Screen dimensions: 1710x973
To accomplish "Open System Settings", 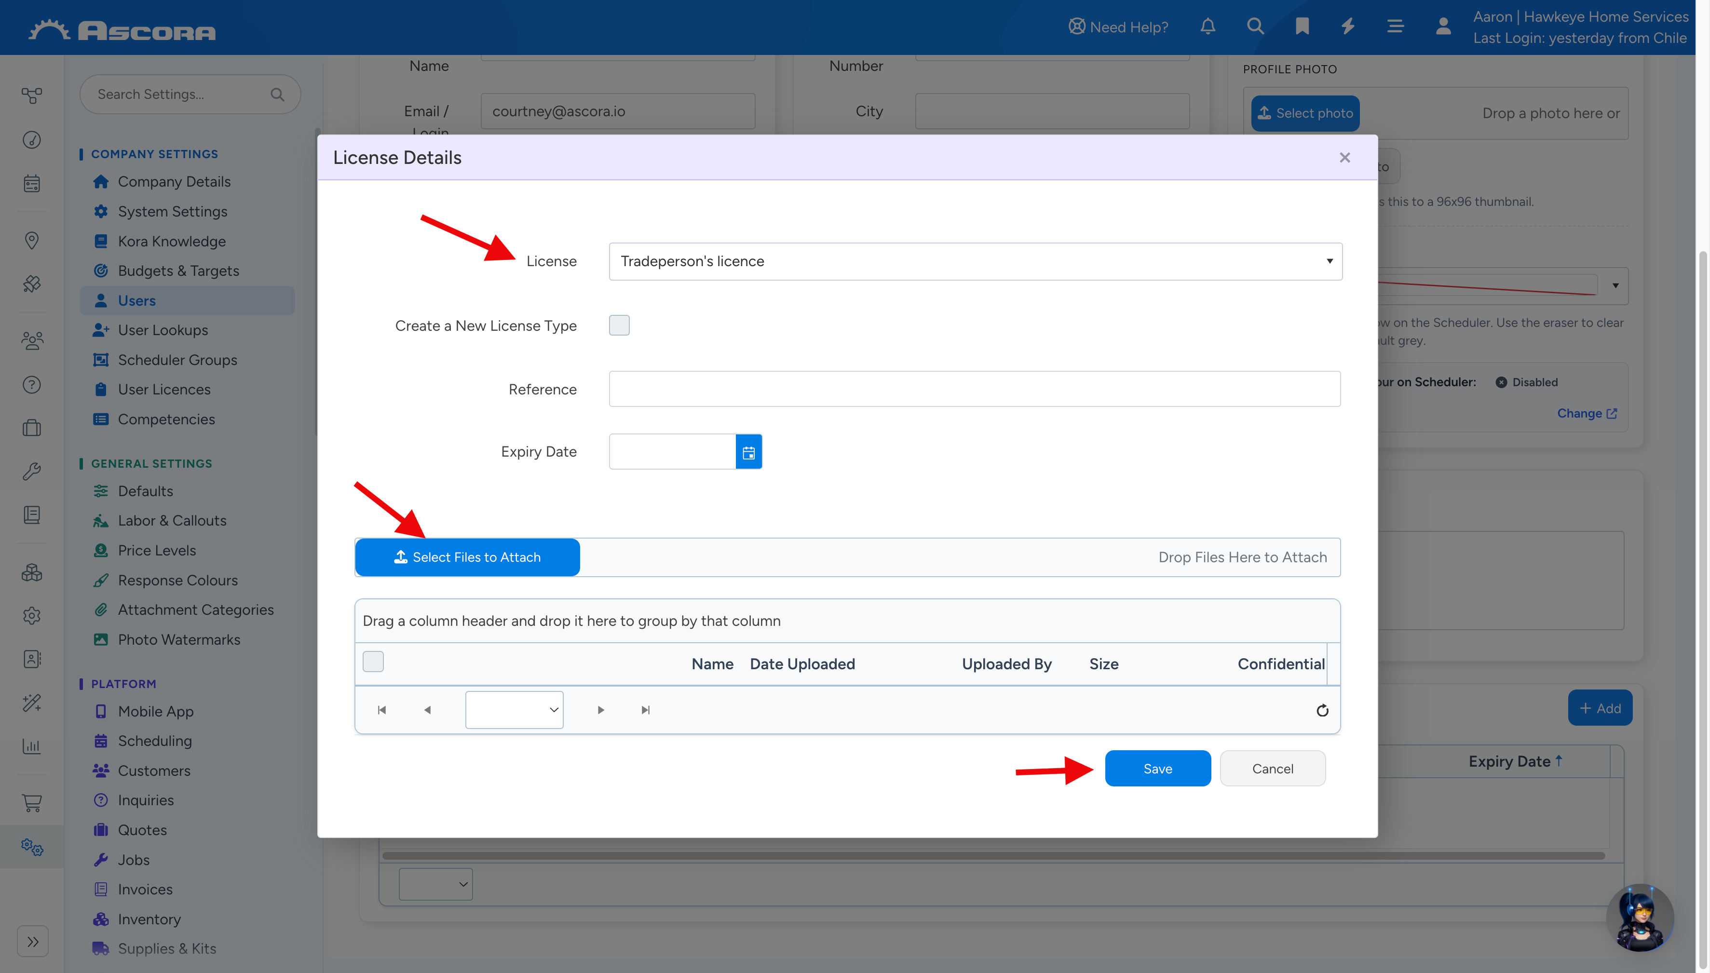I will [x=173, y=212].
